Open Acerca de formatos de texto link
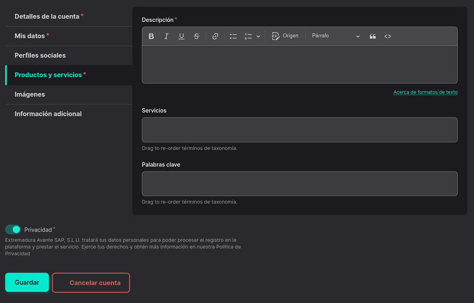The image size is (474, 303). tap(425, 92)
